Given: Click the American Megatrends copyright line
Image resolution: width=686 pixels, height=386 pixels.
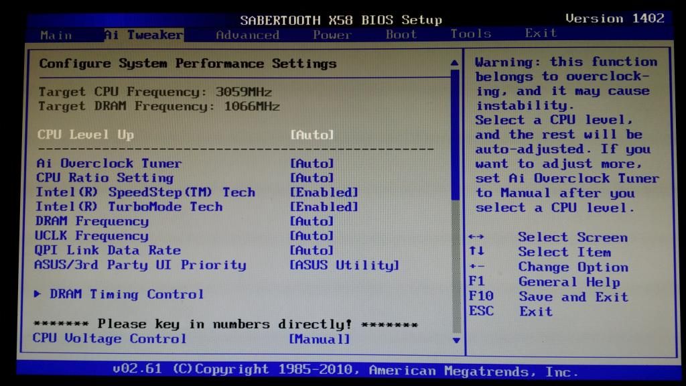Looking at the screenshot, I should (346, 370).
